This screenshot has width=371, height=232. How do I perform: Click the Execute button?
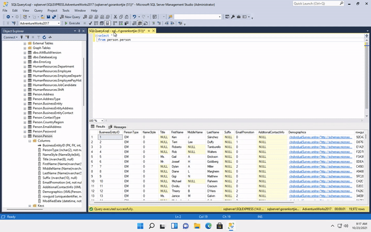(72, 24)
